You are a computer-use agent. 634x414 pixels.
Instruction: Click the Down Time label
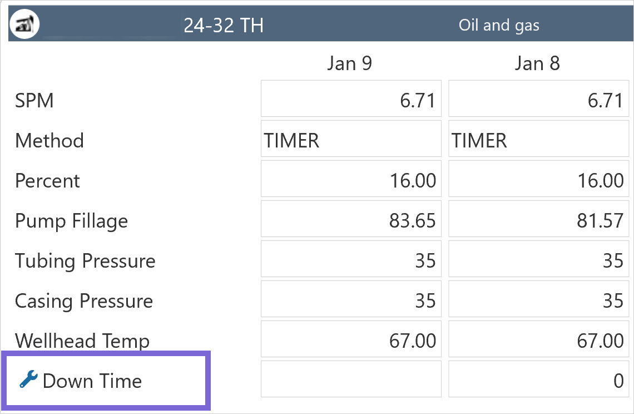(x=92, y=381)
